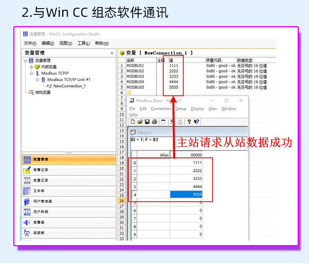Open 文本库 from the navigation bar
This screenshot has width=309, height=265.
coord(38,191)
